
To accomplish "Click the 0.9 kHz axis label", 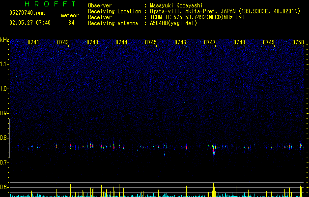I will (x=4, y=113).
